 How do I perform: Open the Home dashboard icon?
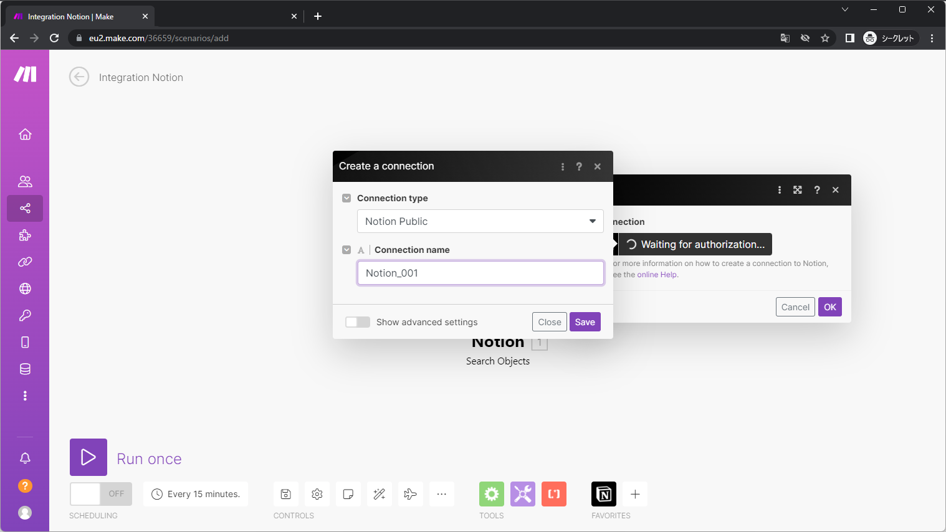point(25,134)
